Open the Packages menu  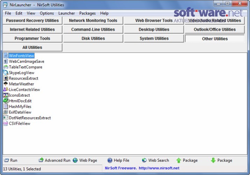(88, 13)
